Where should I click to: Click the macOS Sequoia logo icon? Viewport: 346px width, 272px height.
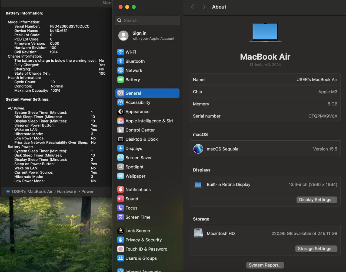198,149
